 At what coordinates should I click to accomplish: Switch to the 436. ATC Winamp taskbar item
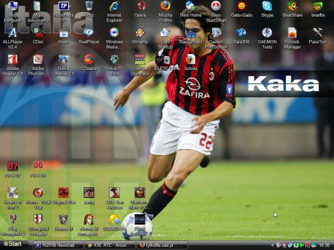[x=110, y=245]
